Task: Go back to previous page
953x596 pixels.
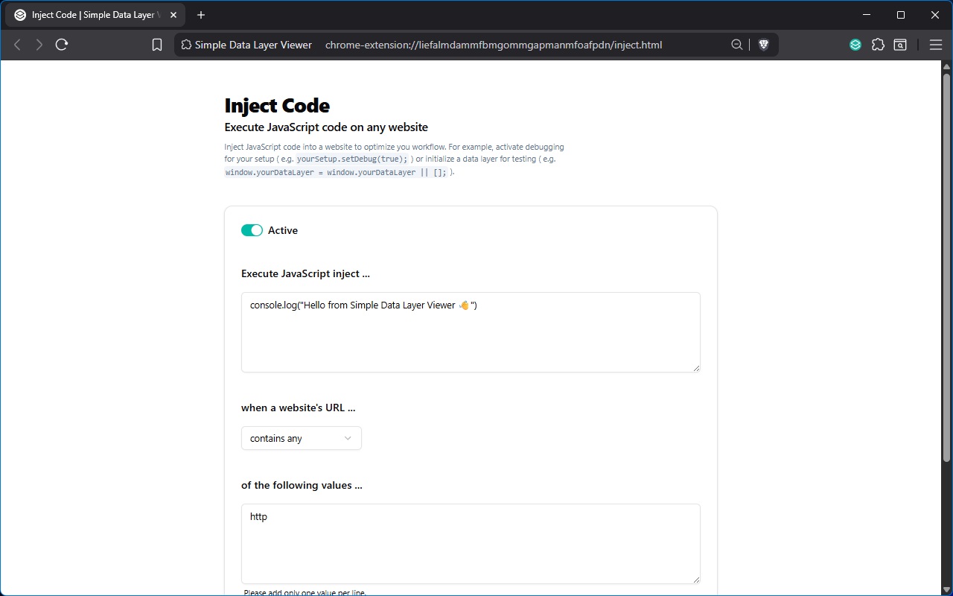Action: [18, 45]
